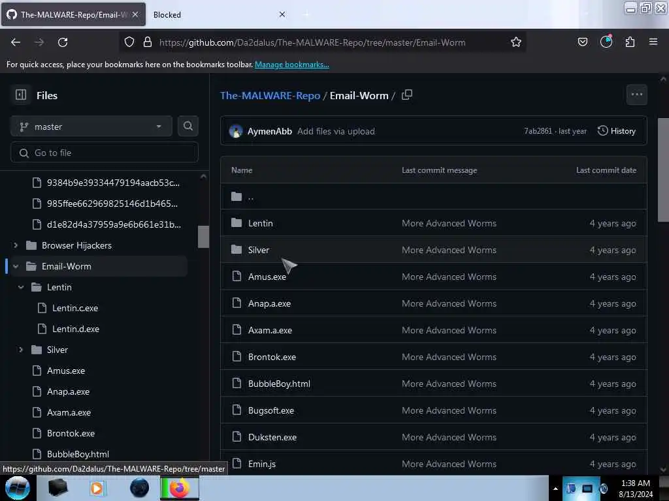View the commit History
Image resolution: width=669 pixels, height=501 pixels.
pos(617,130)
